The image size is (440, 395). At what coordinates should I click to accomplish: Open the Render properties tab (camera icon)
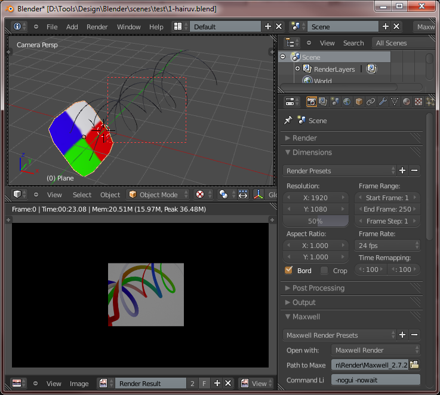[x=311, y=102]
